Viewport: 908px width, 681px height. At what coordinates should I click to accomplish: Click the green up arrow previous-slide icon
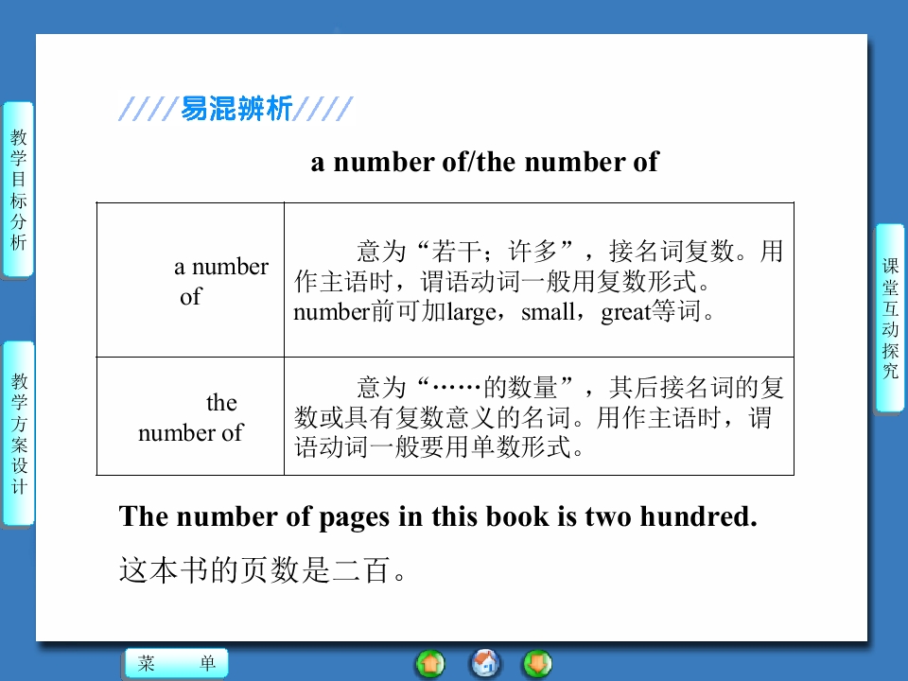click(x=430, y=664)
